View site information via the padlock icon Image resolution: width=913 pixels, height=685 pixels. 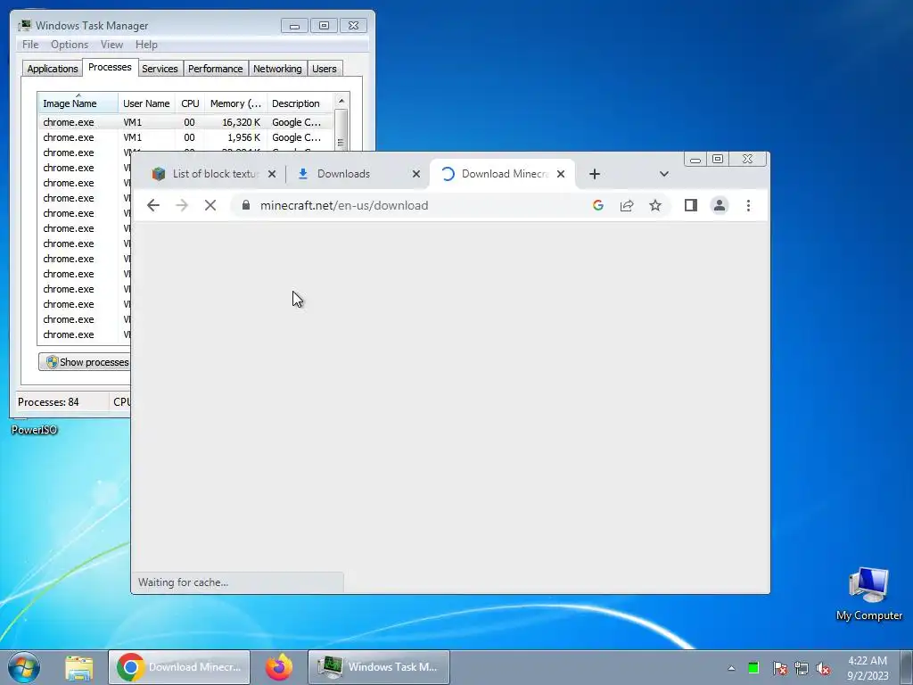coord(246,205)
